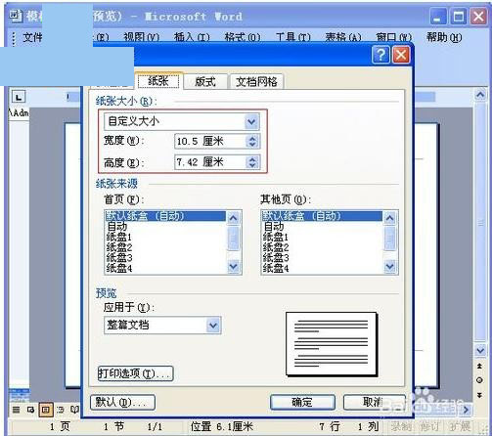Viewport: 492px width, 436px height.
Task: Select 纸盘4 in the 首页 list
Action: pyautogui.click(x=165, y=268)
